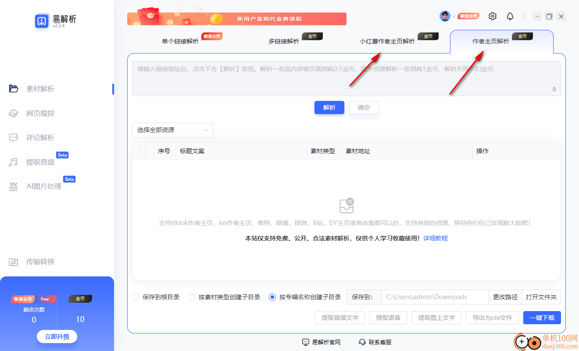
Task: Switch to 单个链接解析 tab
Action: (180, 41)
